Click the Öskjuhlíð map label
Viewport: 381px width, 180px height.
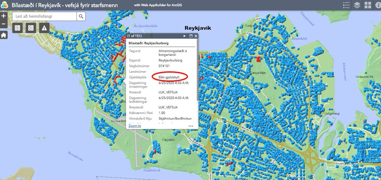[168, 140]
